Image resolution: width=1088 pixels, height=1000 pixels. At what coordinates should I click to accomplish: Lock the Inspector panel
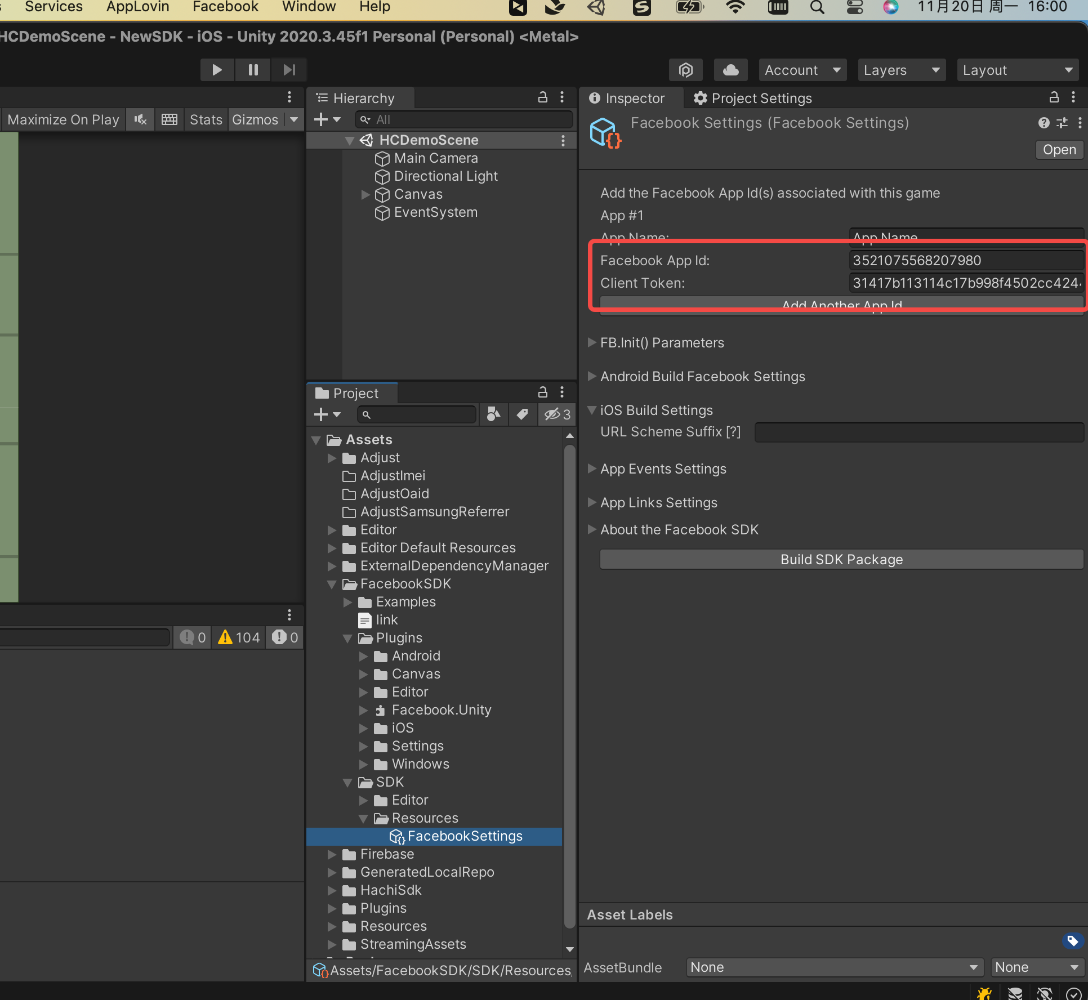coord(1054,97)
